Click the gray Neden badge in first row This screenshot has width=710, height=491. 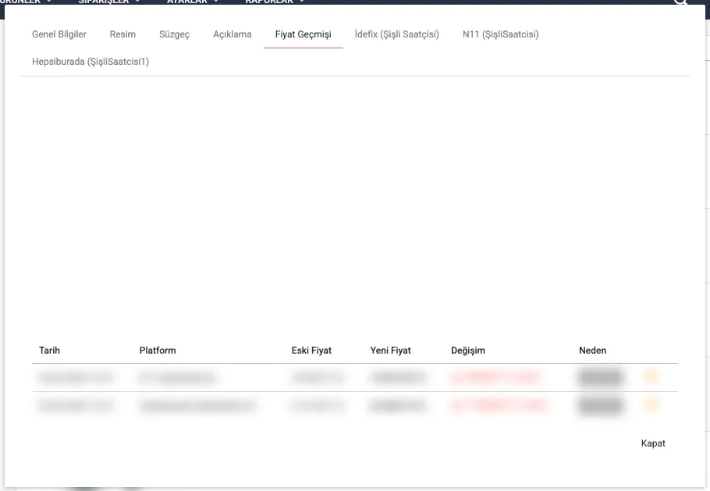600,378
